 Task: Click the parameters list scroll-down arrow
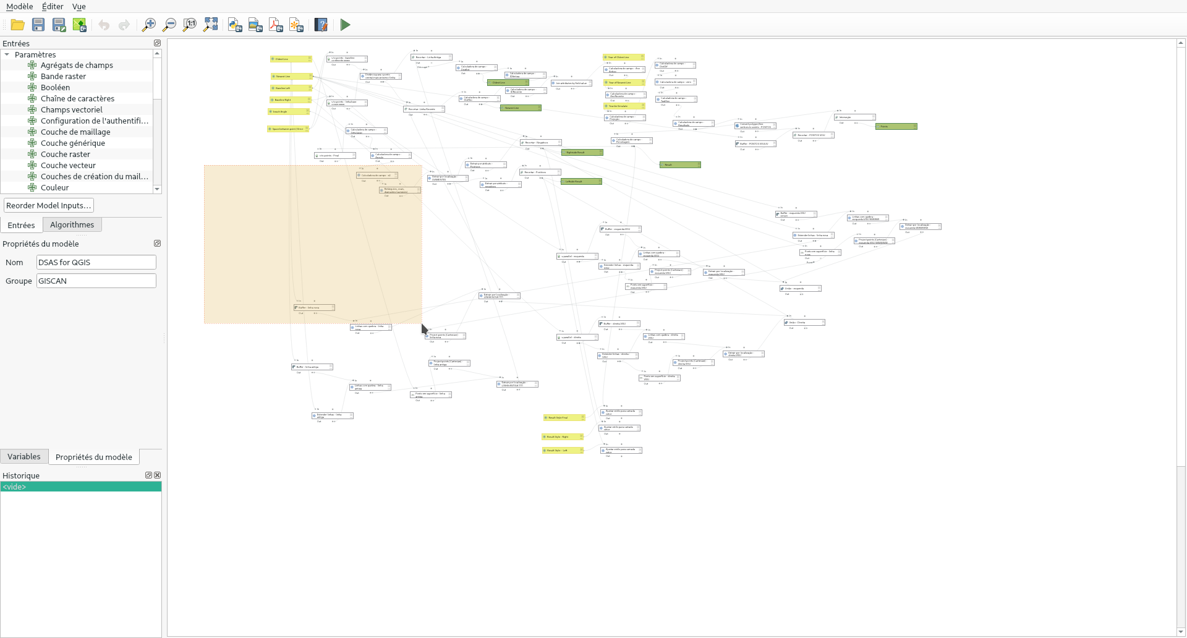pyautogui.click(x=157, y=189)
